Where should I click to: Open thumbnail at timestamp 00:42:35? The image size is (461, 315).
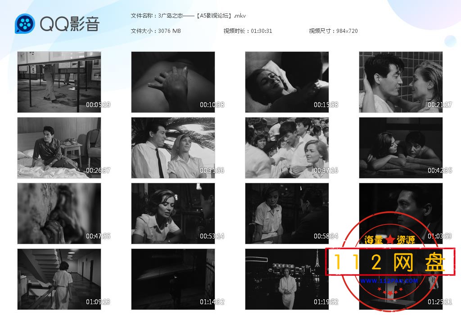pyautogui.click(x=401, y=148)
